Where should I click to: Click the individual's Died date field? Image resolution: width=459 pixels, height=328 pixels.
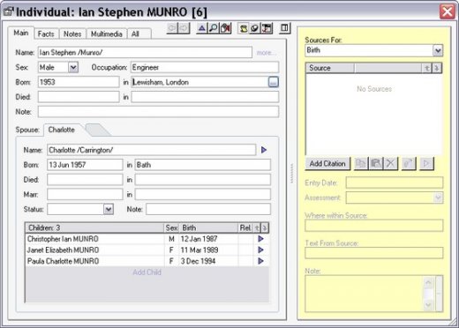click(x=79, y=97)
